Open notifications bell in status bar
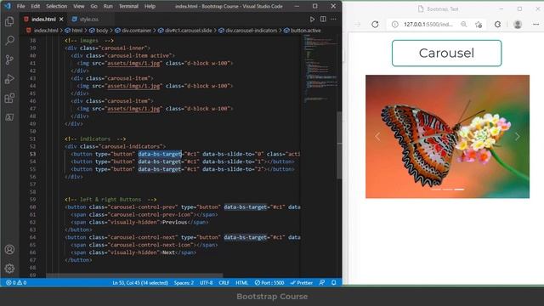This screenshot has height=306, width=544. click(x=333, y=283)
